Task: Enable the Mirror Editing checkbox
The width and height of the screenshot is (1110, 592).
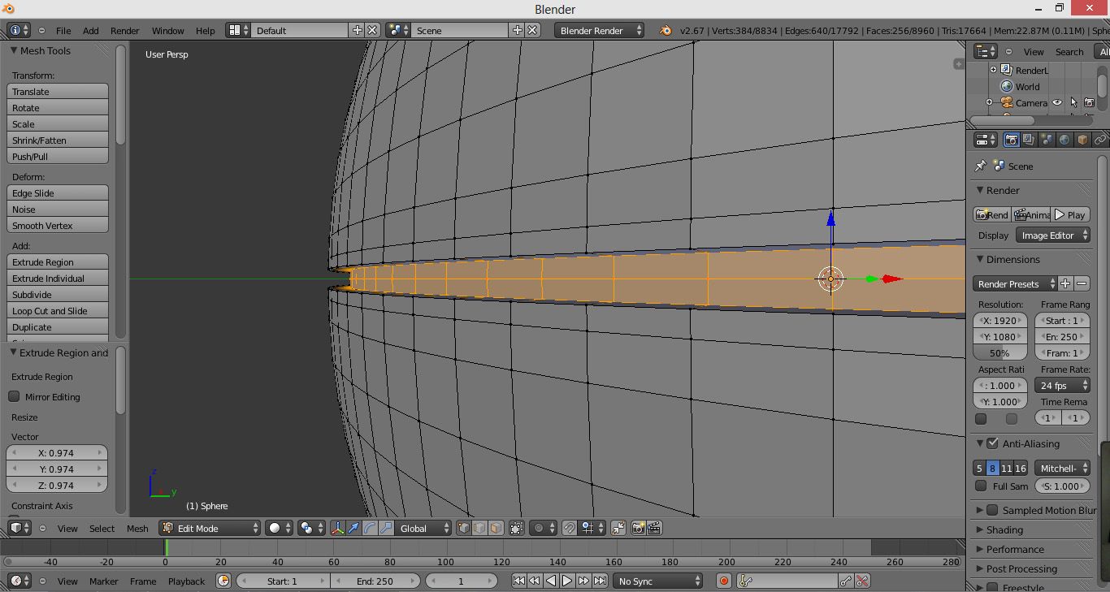Action: point(14,397)
